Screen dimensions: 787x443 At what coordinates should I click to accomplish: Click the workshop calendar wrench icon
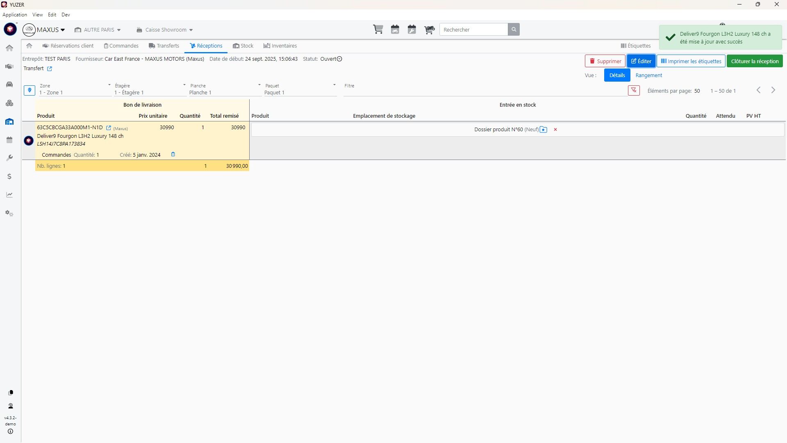click(x=412, y=30)
